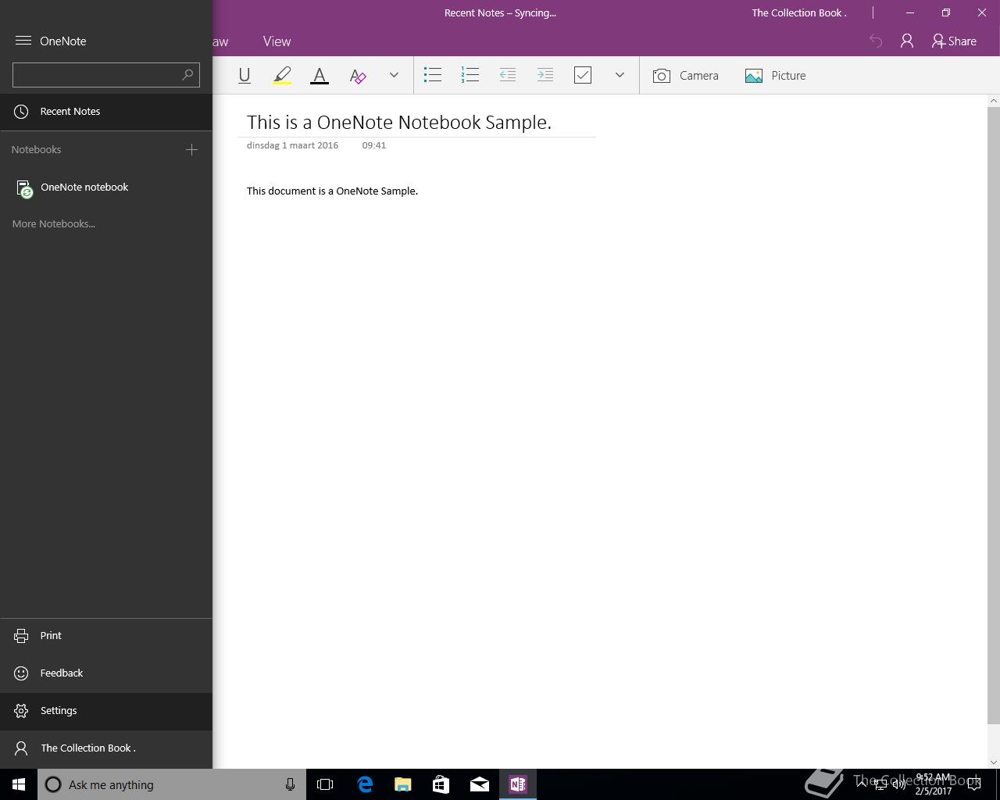This screenshot has width=1000, height=800.
Task: Click the Camera button
Action: [x=685, y=76]
